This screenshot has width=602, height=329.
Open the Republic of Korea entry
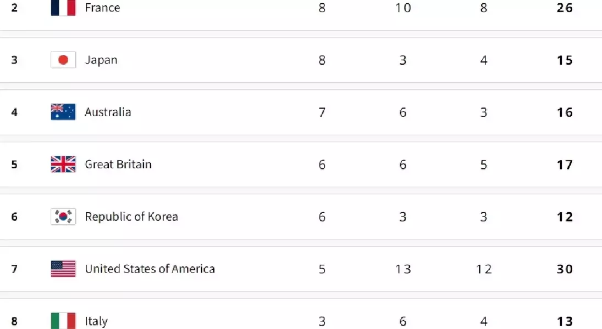131,217
